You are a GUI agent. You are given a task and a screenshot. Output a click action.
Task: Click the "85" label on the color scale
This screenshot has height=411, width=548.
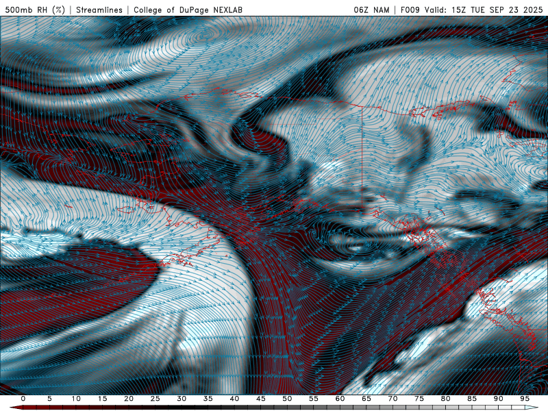(472, 399)
